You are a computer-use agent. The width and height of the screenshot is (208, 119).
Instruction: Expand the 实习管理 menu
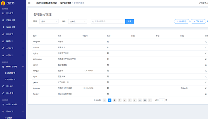[23, 48]
